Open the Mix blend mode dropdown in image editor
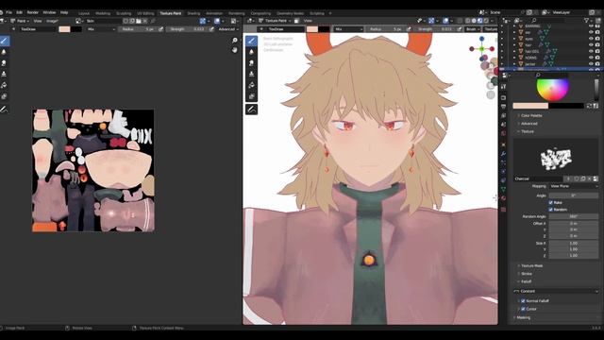 click(101, 29)
